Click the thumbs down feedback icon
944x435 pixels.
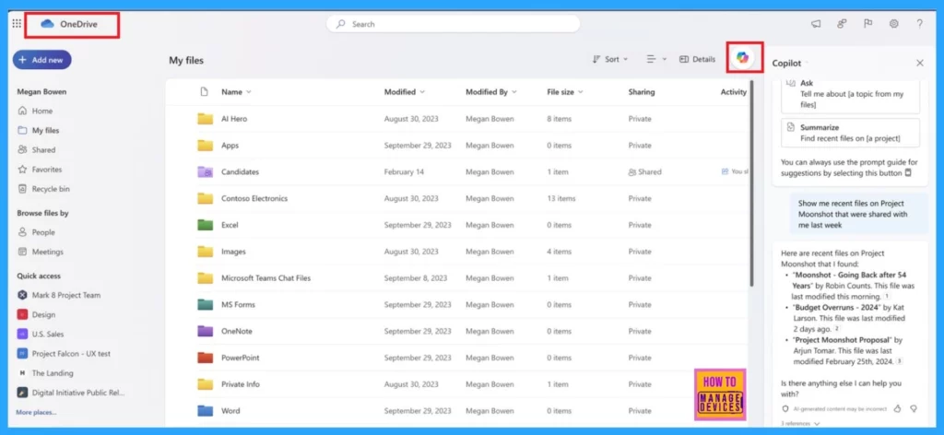tap(914, 408)
